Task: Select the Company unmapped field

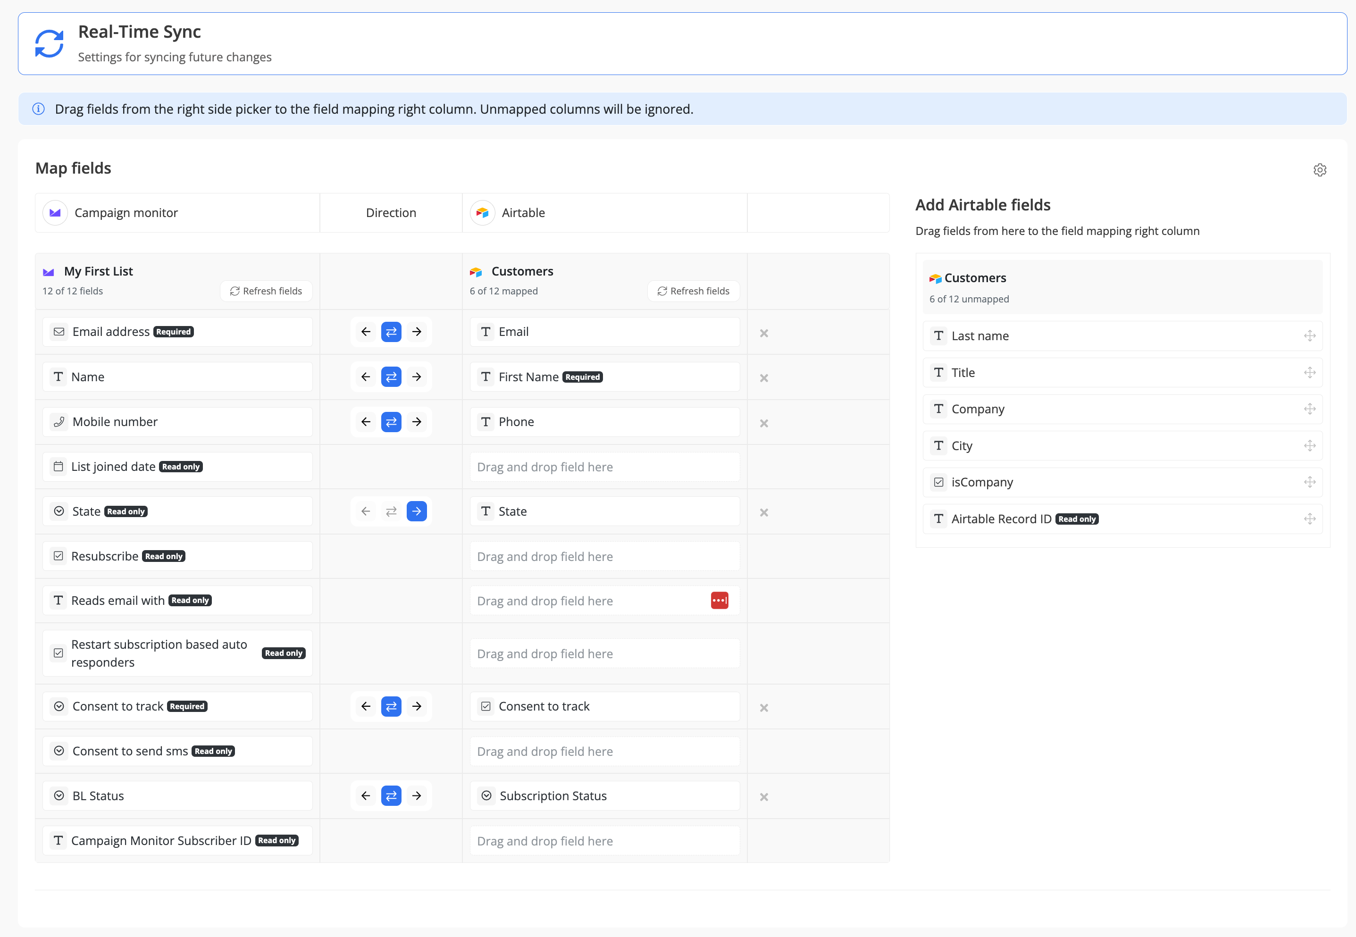Action: click(1122, 409)
